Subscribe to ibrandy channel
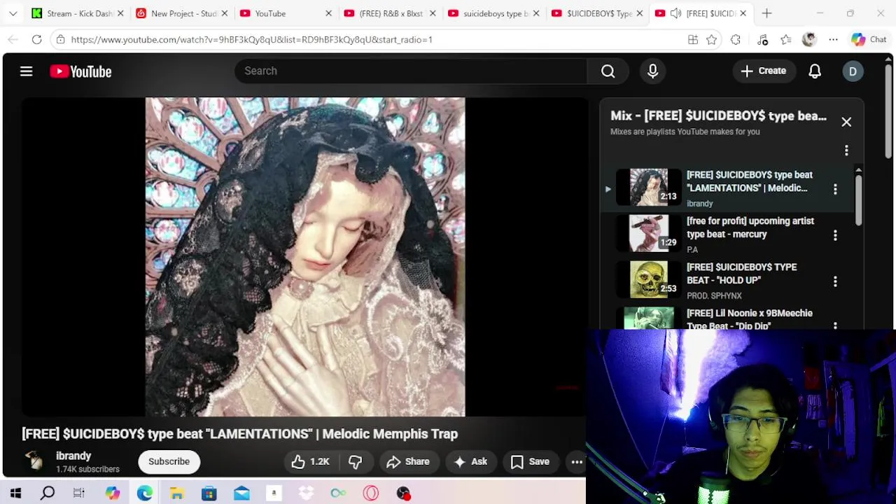The height and width of the screenshot is (504, 896). (x=169, y=461)
